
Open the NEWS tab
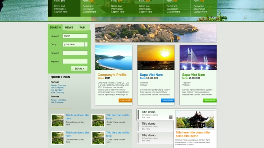[69, 27]
